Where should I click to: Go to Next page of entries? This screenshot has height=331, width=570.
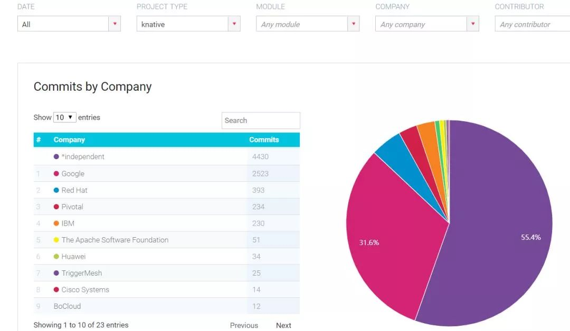point(283,325)
